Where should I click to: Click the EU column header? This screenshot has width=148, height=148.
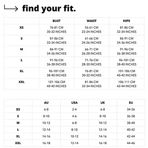131,103
